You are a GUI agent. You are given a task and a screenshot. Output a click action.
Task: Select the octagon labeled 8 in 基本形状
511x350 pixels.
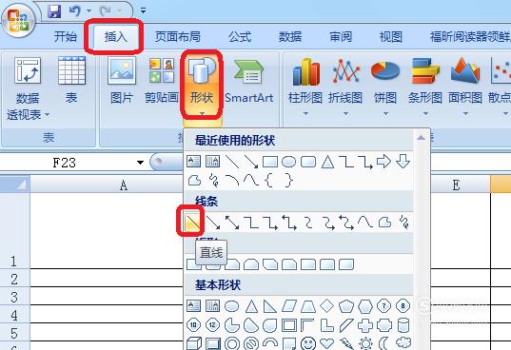click(x=403, y=306)
